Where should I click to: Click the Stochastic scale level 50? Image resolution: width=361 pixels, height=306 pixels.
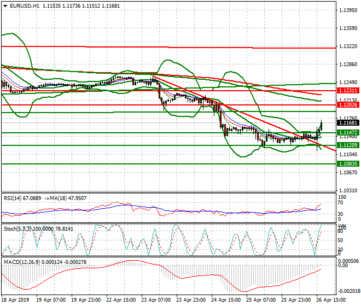(x=340, y=240)
